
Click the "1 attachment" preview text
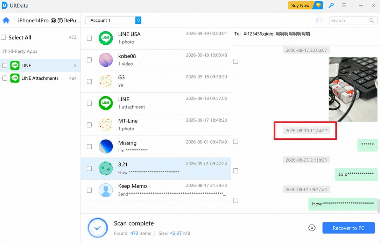(x=132, y=107)
